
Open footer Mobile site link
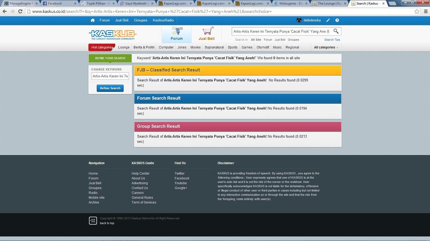click(96, 197)
